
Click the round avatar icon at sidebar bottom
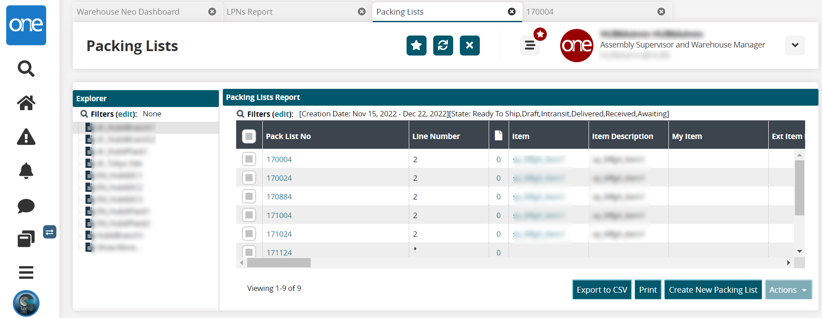pos(26,303)
